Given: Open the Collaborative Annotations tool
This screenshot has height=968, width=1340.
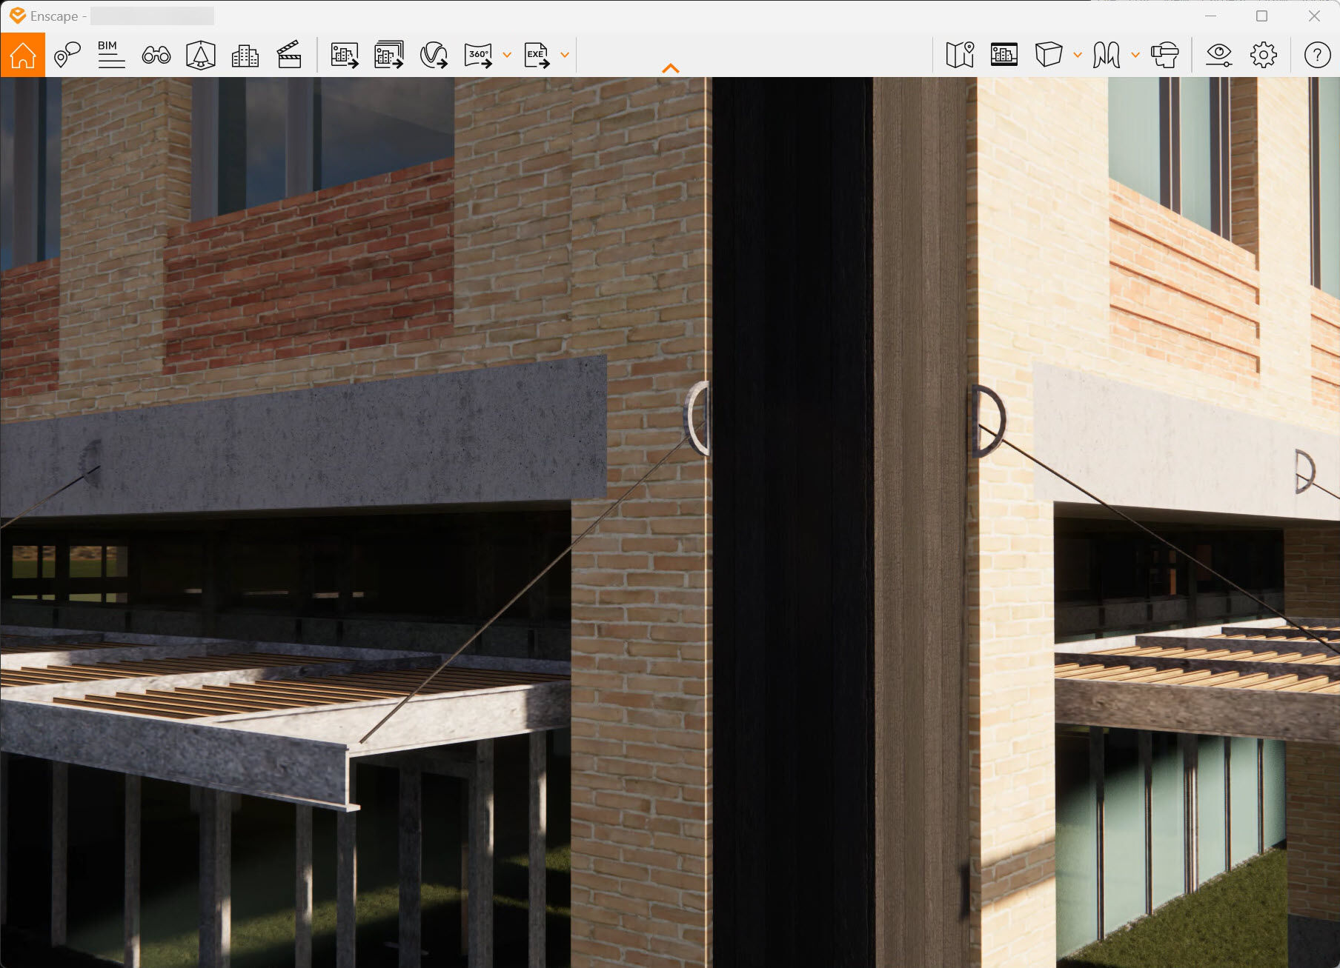Looking at the screenshot, I should click(x=65, y=54).
